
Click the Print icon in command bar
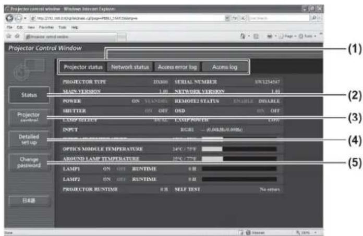270,36
